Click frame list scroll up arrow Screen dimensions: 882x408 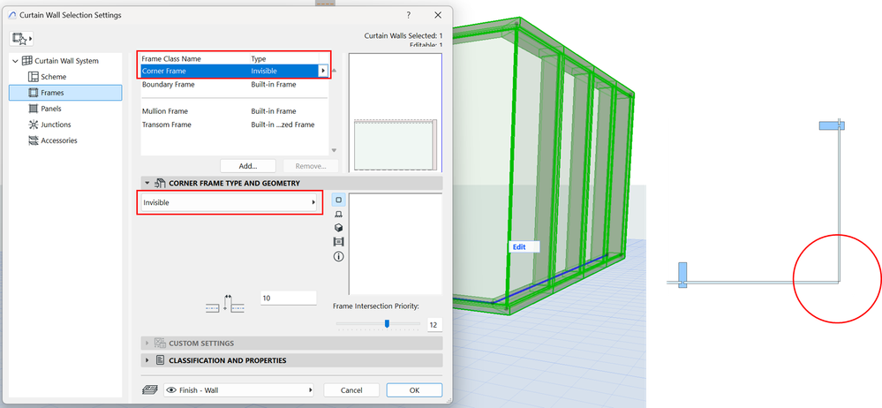pos(334,71)
